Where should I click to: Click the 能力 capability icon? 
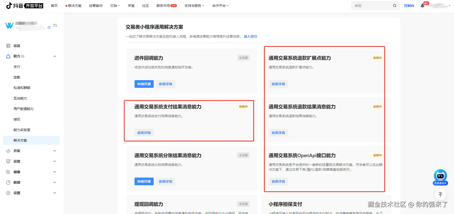click(x=8, y=56)
